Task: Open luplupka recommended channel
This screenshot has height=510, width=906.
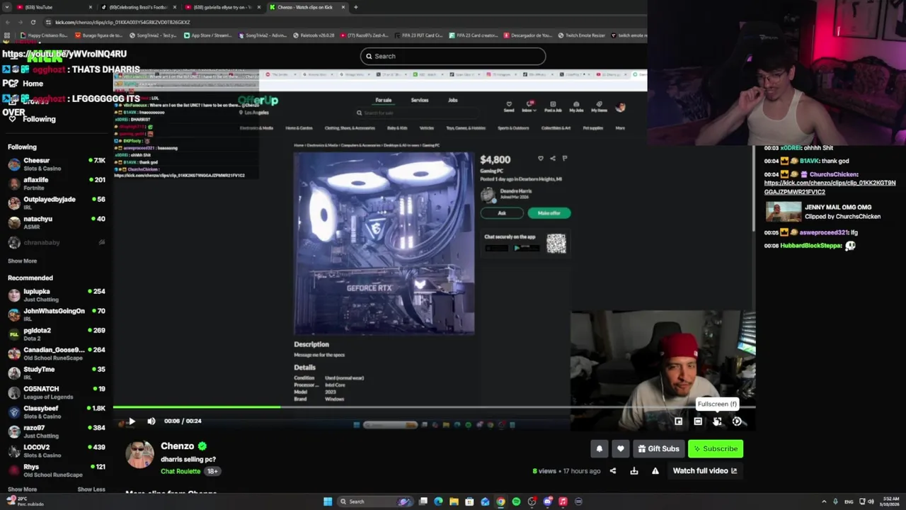Action: coord(57,295)
